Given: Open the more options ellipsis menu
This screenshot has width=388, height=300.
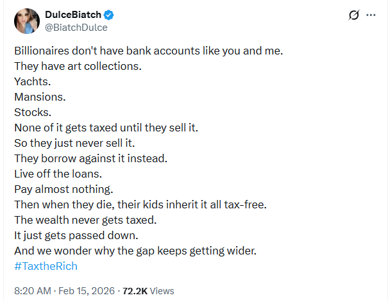Looking at the screenshot, I should point(371,15).
